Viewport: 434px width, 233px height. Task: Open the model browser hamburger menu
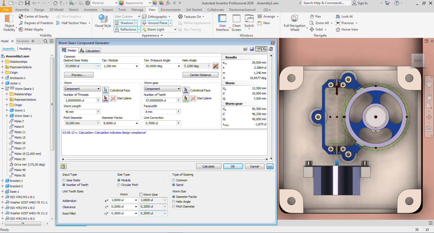coord(52,41)
